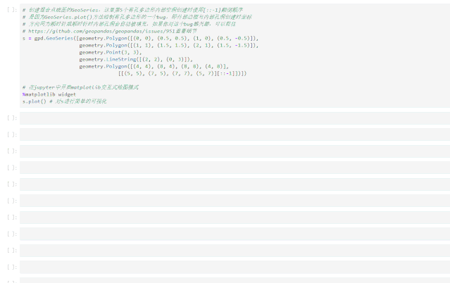Image resolution: width=450 pixels, height=283 pixels.
Task: Click the github.com/geopandas issues URL comment
Action: tap(110, 31)
